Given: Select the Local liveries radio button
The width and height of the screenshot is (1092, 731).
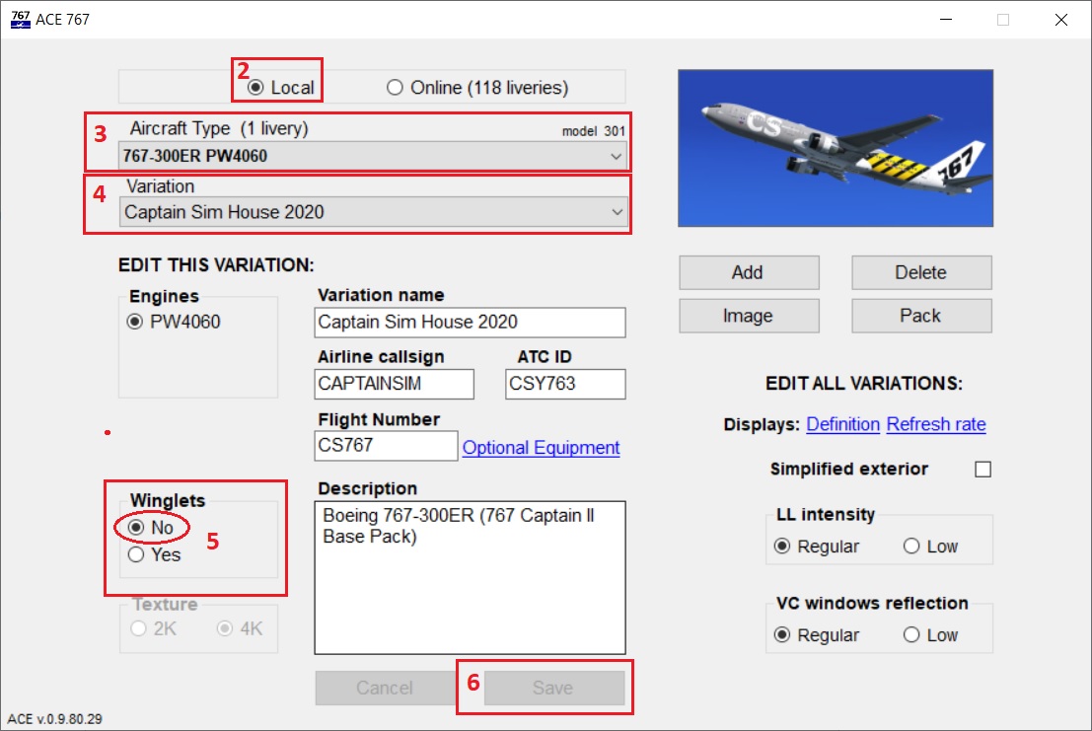Looking at the screenshot, I should click(255, 86).
